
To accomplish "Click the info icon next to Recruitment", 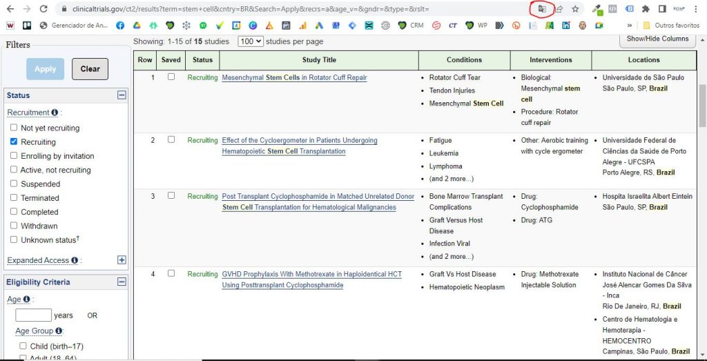I will tap(55, 113).
